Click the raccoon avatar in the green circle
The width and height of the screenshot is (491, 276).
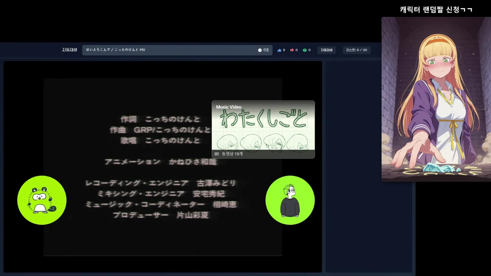[x=42, y=200]
